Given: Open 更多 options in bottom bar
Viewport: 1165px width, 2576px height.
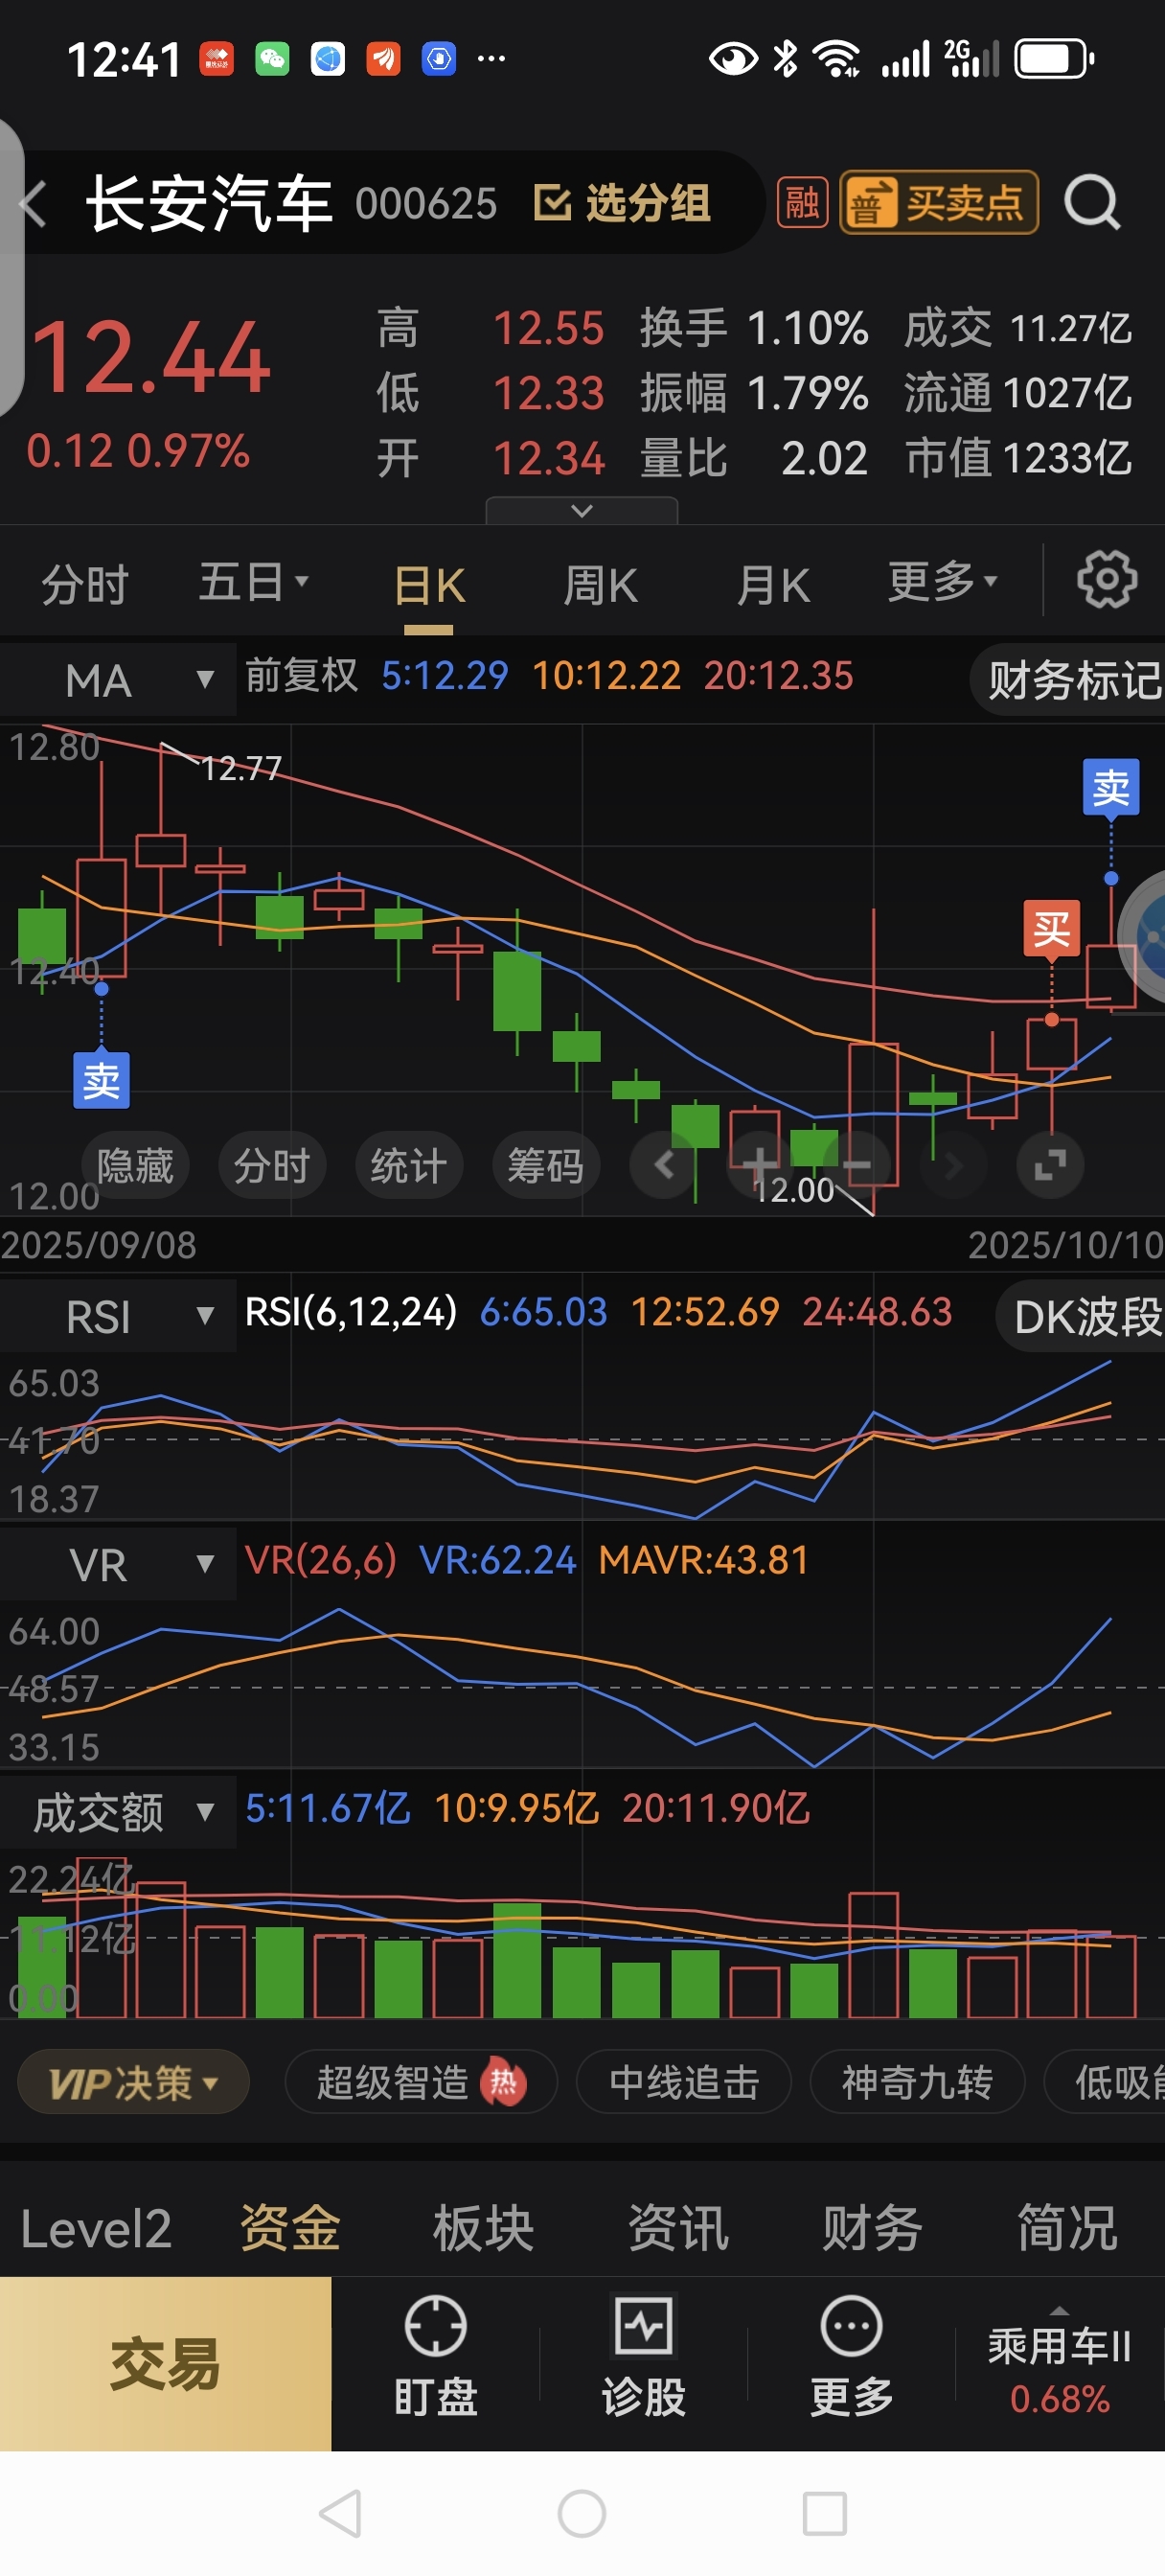Looking at the screenshot, I should click(x=851, y=2358).
